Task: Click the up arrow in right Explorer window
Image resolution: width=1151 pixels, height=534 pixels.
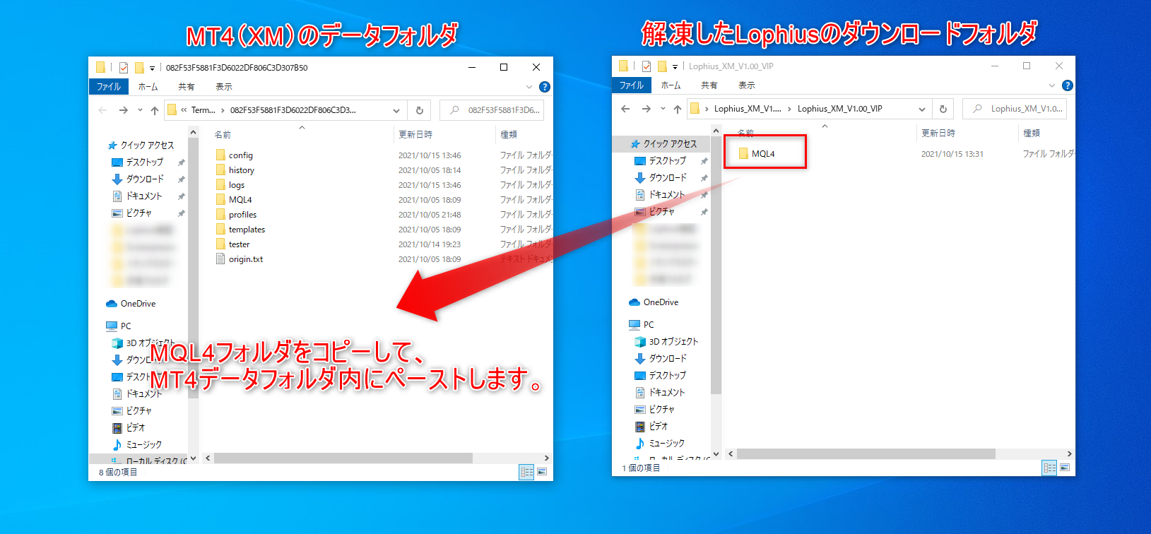Action: (677, 109)
